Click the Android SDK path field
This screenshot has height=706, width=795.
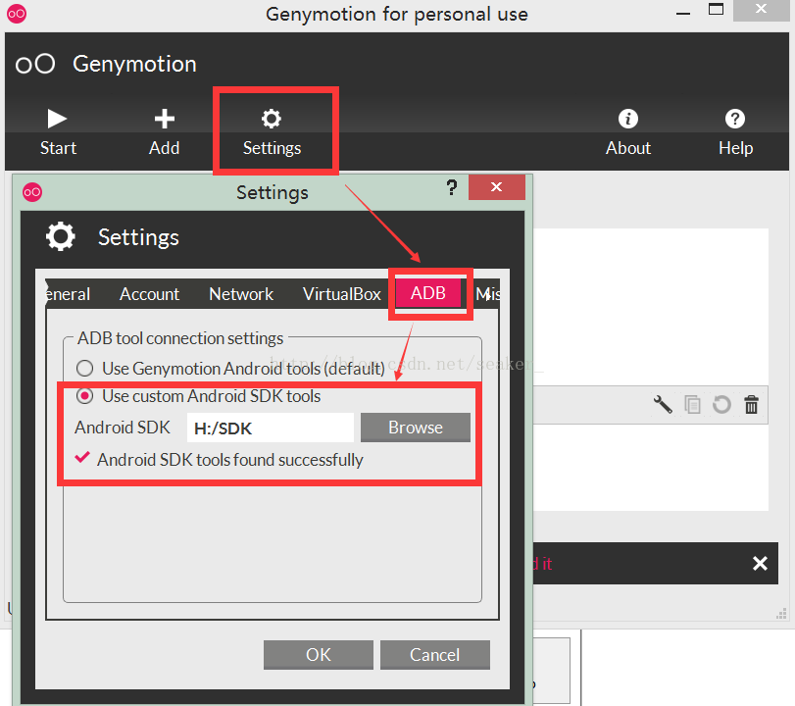(x=271, y=428)
